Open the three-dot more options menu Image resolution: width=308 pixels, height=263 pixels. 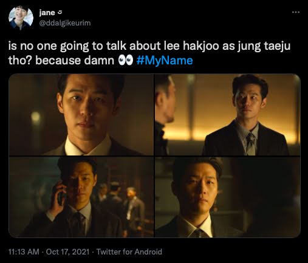click(x=296, y=12)
